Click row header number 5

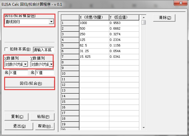click(70, 45)
